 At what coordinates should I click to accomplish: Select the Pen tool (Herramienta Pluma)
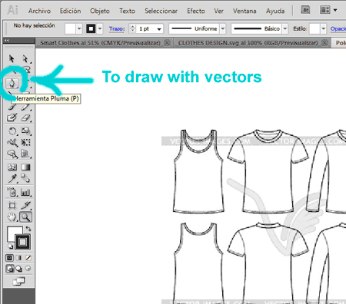12,83
